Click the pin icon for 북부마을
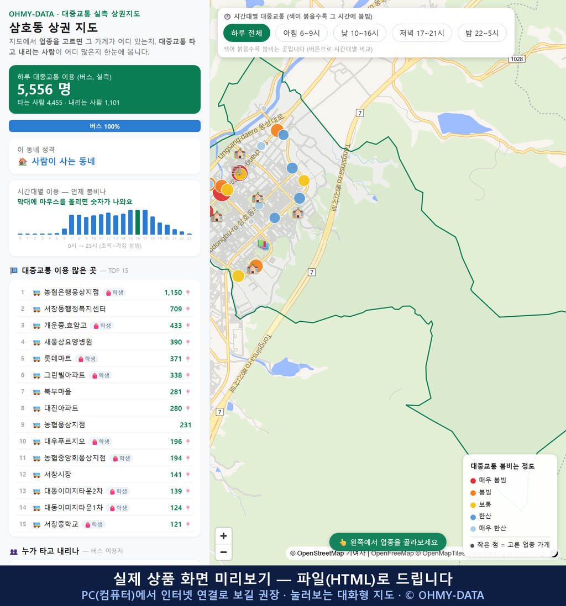 (x=188, y=392)
